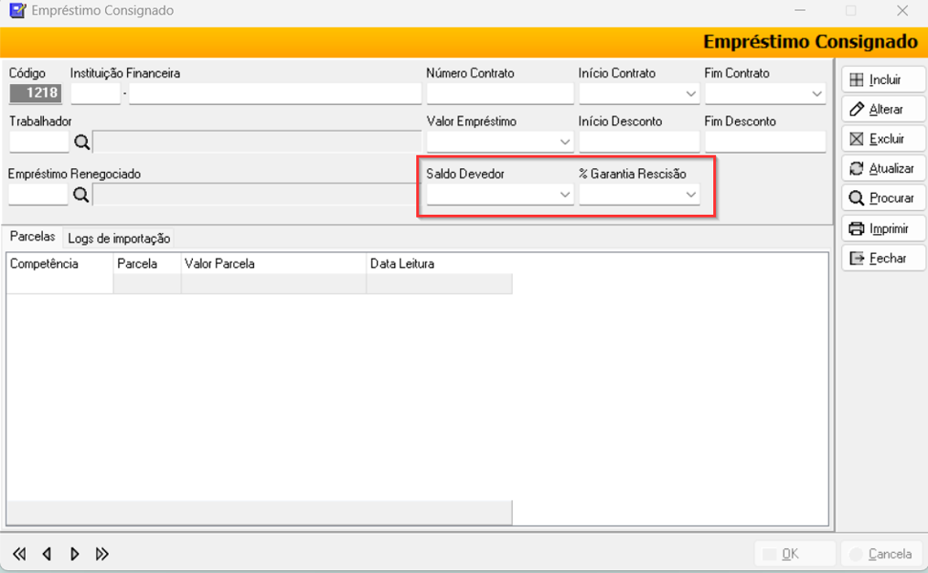Go to last record arrow
Viewport: 928px width, 573px height.
point(101,554)
